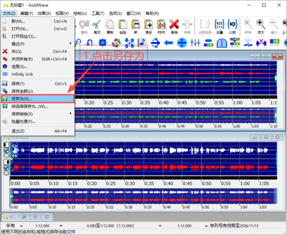Screen dimensions: 287x235
Task: Choose Save 保存(T) in File menu
Action: coord(38,84)
